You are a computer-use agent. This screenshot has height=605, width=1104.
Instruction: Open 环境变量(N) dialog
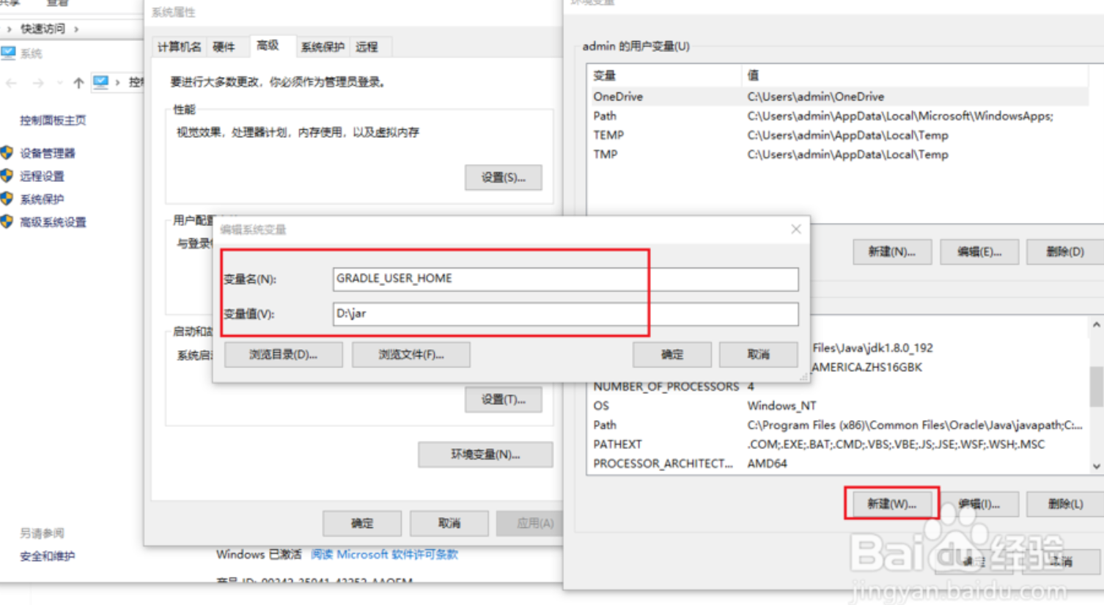click(x=485, y=454)
